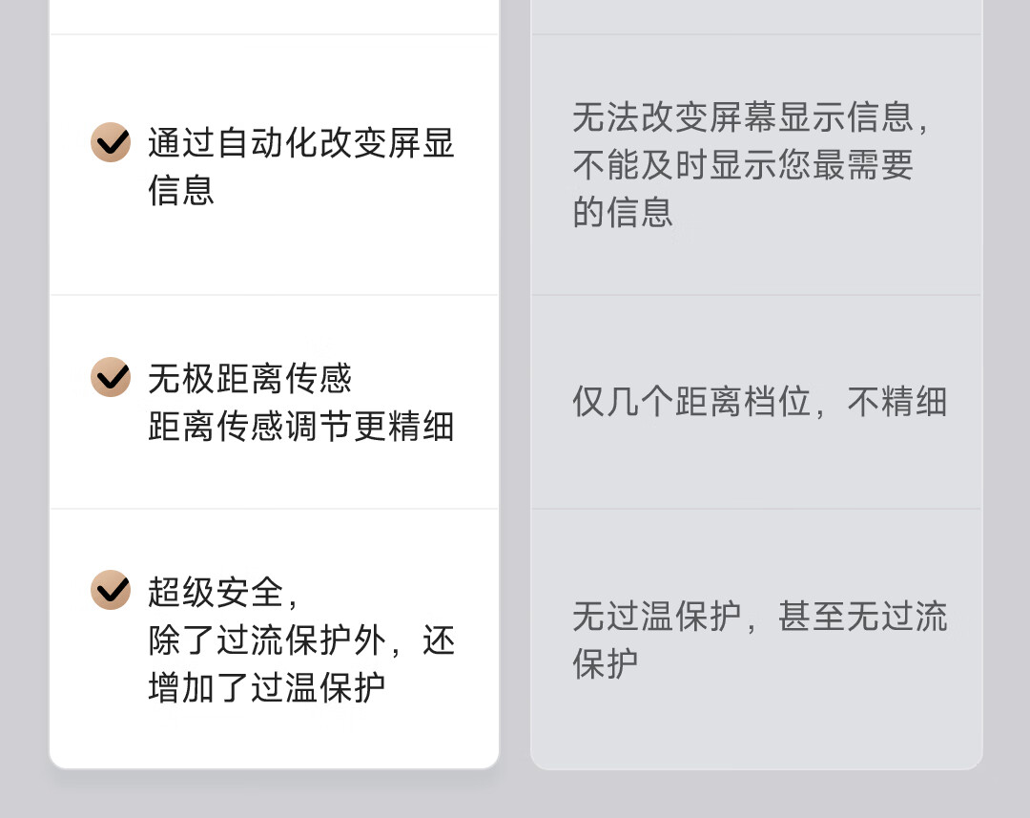Click the checkmark icon beside 无极距离传感
This screenshot has width=1030, height=818.
(111, 377)
